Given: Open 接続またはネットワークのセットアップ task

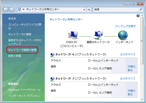Looking at the screenshot, I should [x=25, y=42].
